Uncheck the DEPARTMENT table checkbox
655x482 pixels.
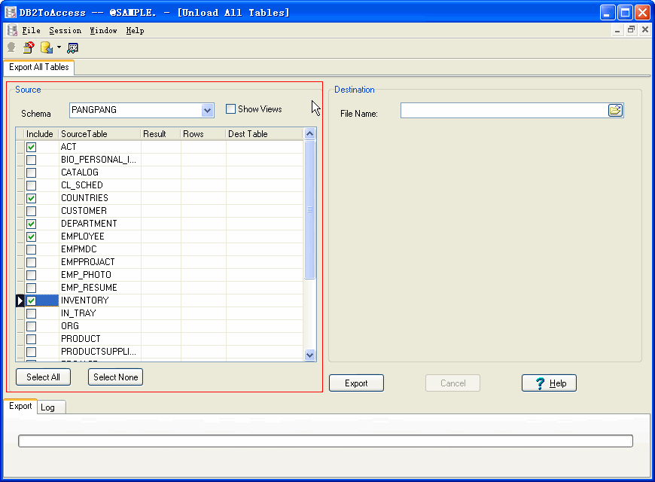click(32, 224)
